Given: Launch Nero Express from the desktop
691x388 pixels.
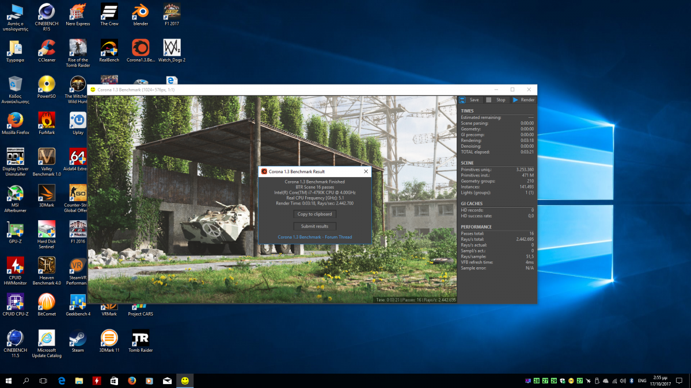Looking at the screenshot, I should tap(78, 15).
